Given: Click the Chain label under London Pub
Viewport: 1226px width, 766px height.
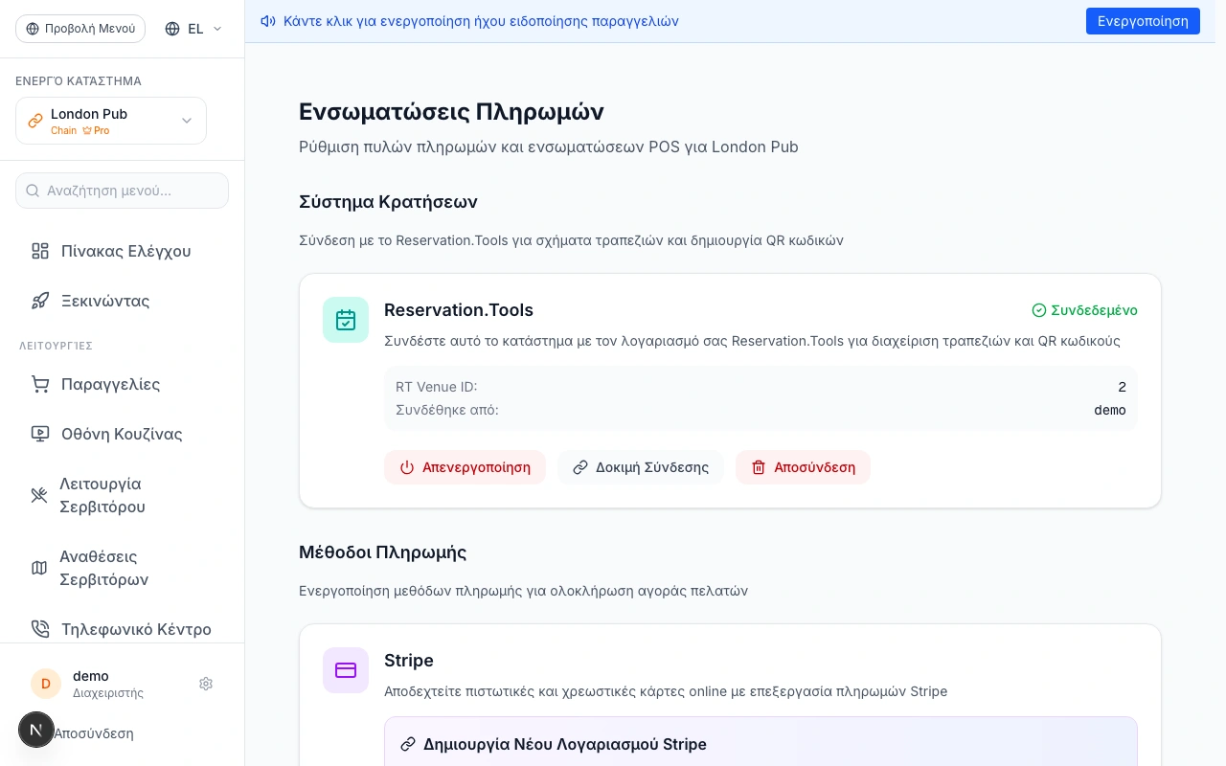Looking at the screenshot, I should coord(63,130).
